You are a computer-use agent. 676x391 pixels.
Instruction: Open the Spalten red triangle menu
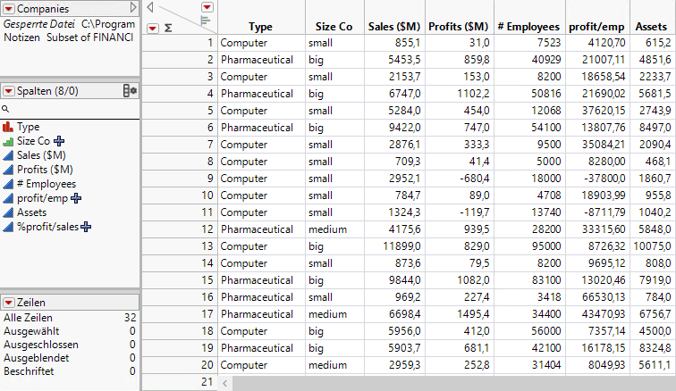click(x=9, y=91)
